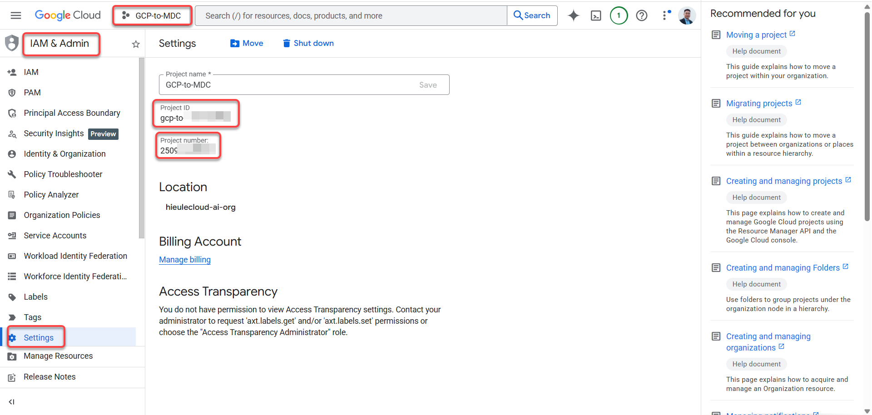
Task: Open Workload Identity Federation page
Action: [x=75, y=256]
